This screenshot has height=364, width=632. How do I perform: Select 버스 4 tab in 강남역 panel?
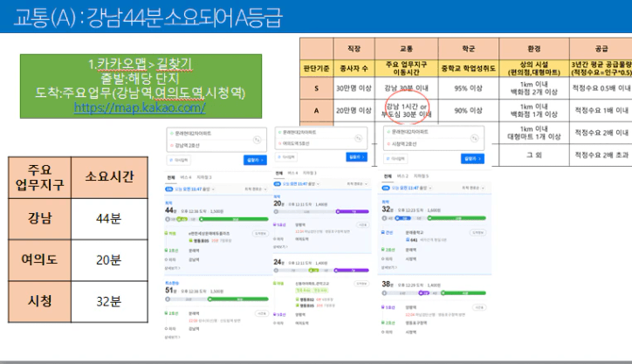point(186,177)
